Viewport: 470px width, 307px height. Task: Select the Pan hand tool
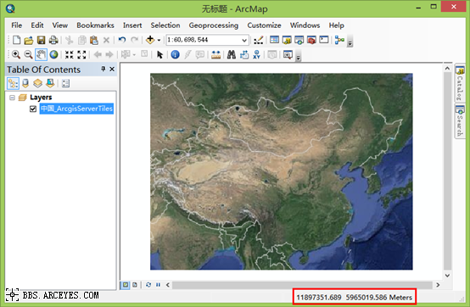[x=41, y=54]
